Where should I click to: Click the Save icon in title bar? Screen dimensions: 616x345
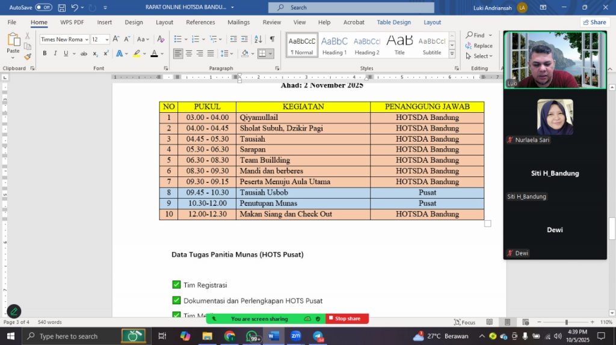62,7
